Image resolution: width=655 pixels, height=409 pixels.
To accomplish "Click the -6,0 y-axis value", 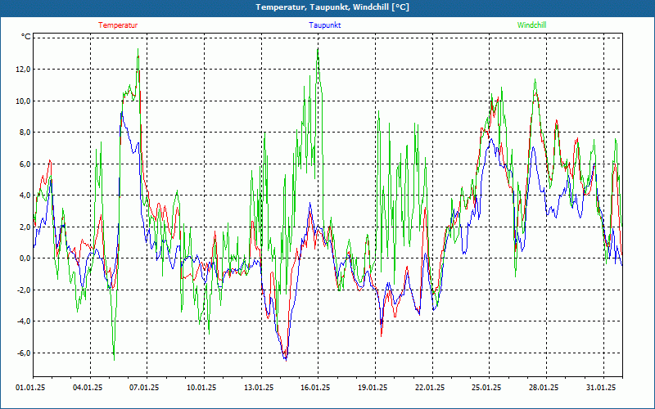I will coord(24,353).
